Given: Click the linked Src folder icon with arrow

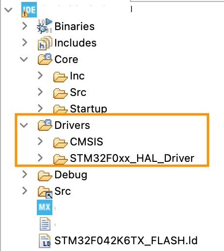Looking at the screenshot, I should pos(45,192).
